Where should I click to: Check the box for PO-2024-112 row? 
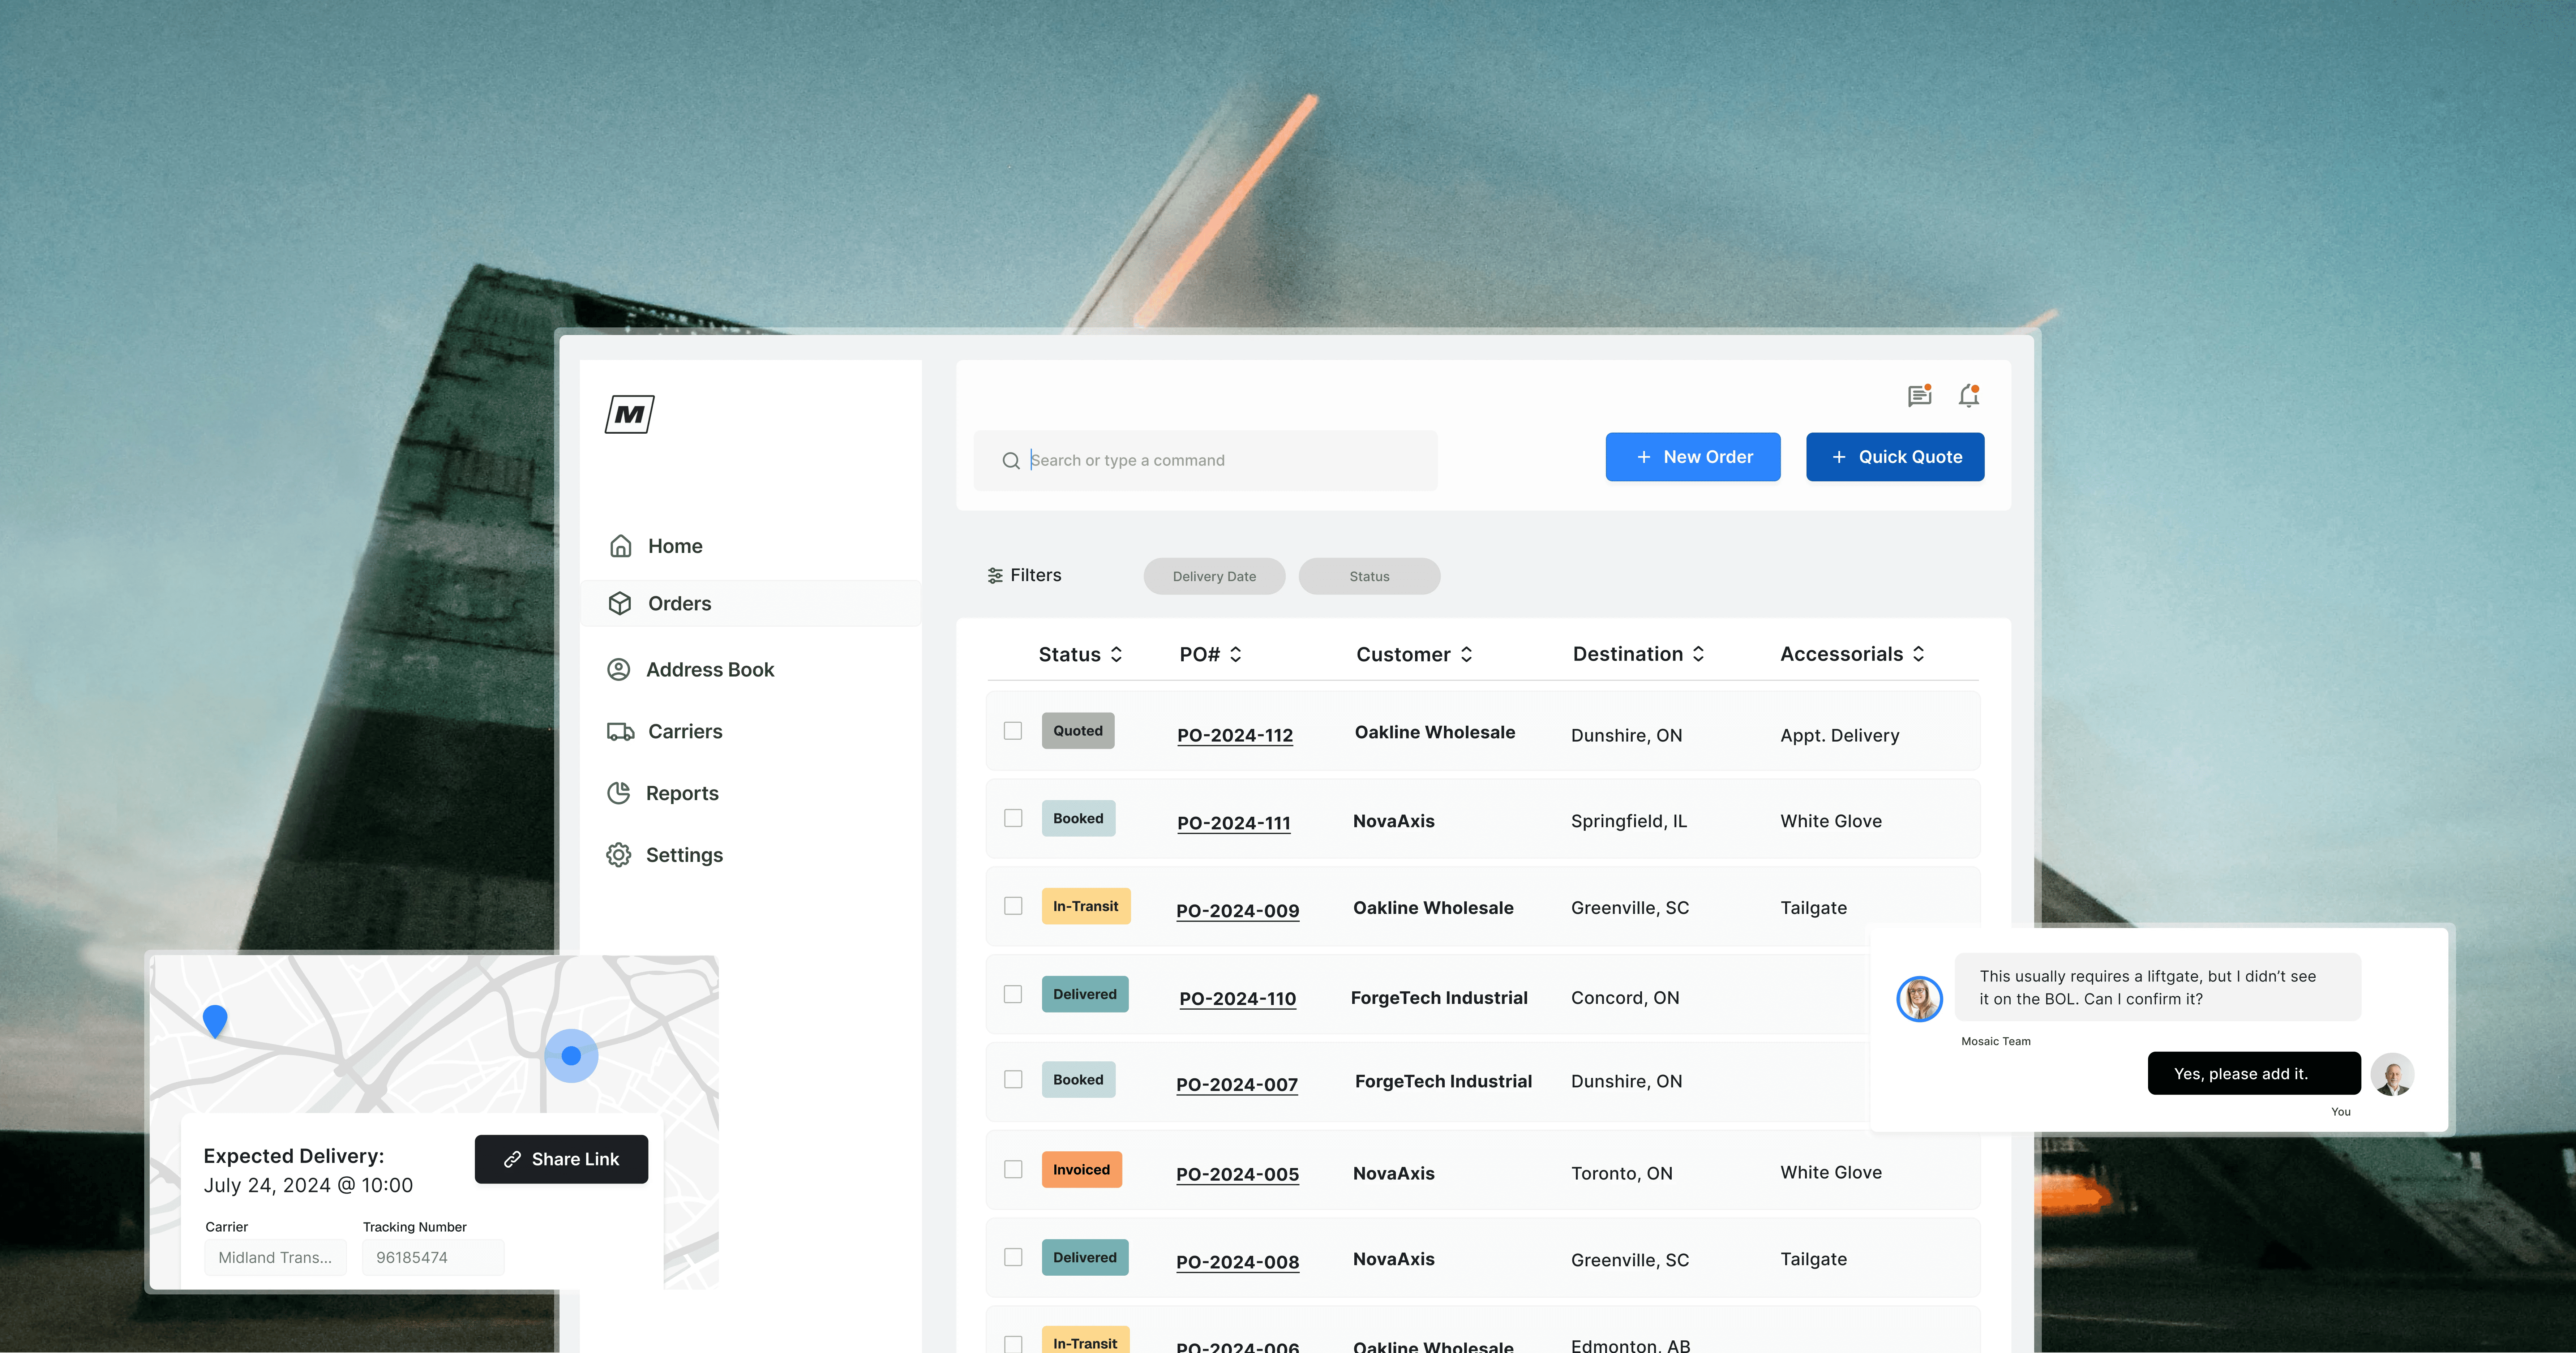1013,731
